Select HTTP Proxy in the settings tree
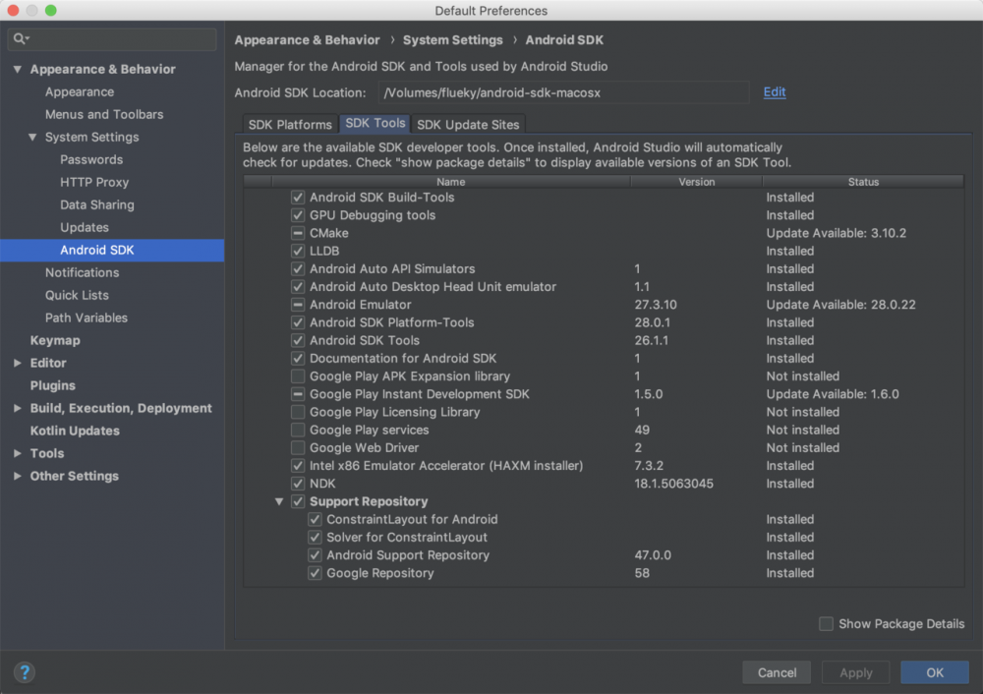This screenshot has height=694, width=983. click(94, 183)
